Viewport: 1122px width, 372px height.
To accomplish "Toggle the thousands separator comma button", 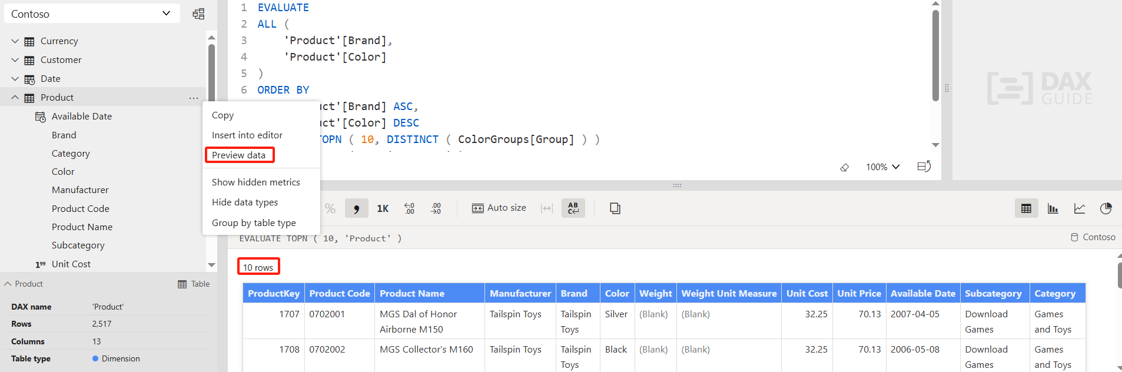I will point(357,208).
